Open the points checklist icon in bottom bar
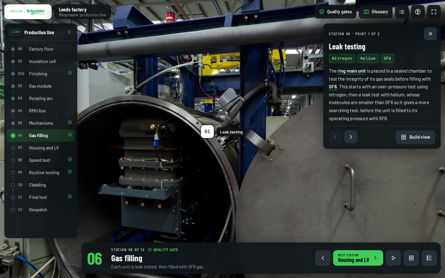The image size is (445, 278). point(429,258)
